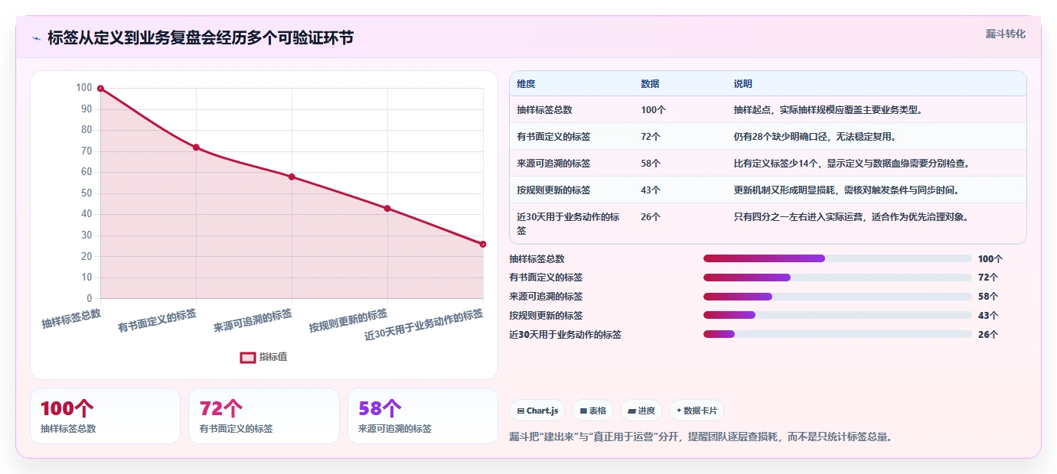This screenshot has height=474, width=1057.
Task: Click the chart data point at 26
Action: point(483,244)
